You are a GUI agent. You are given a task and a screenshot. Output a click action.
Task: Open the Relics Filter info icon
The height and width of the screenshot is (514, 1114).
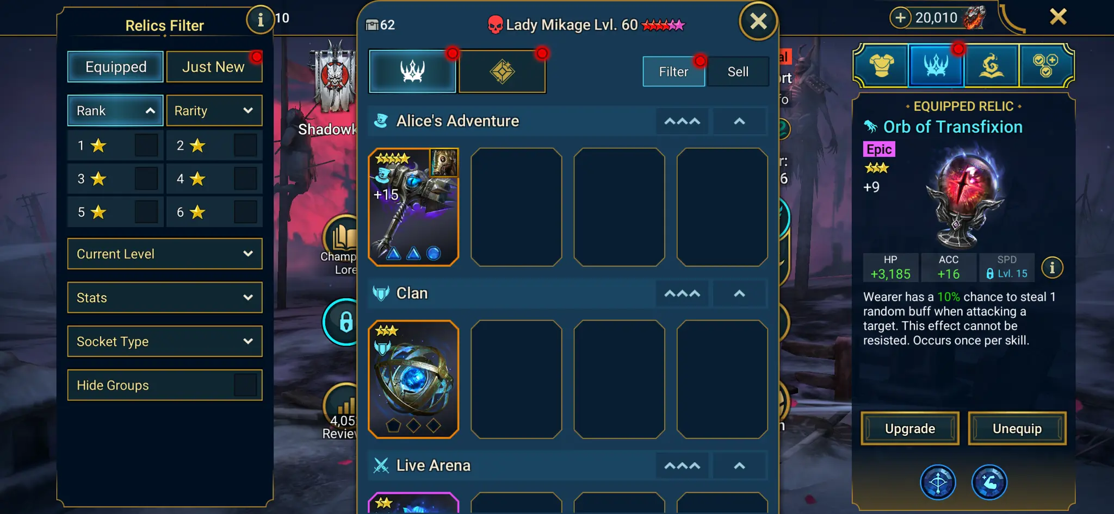260,20
